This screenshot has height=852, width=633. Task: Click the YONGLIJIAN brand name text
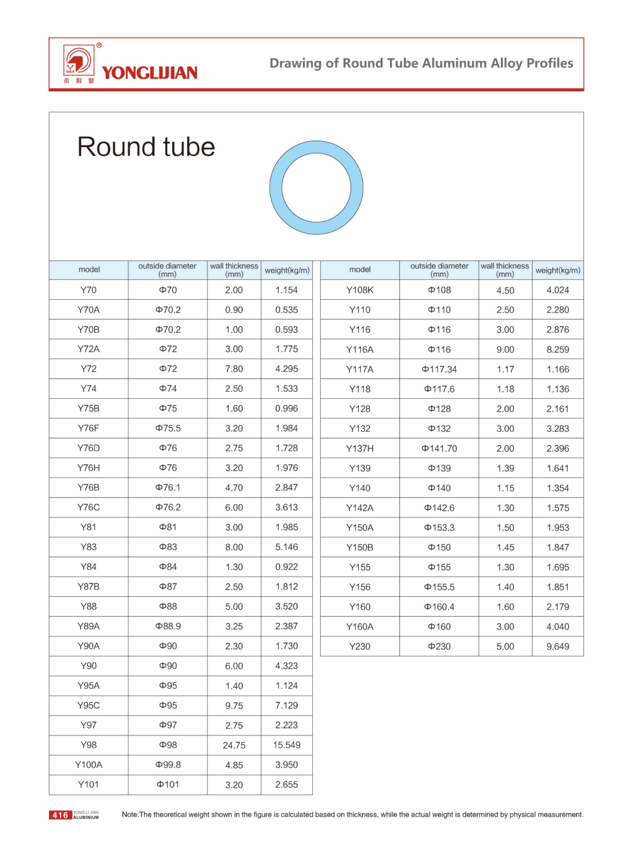[150, 73]
